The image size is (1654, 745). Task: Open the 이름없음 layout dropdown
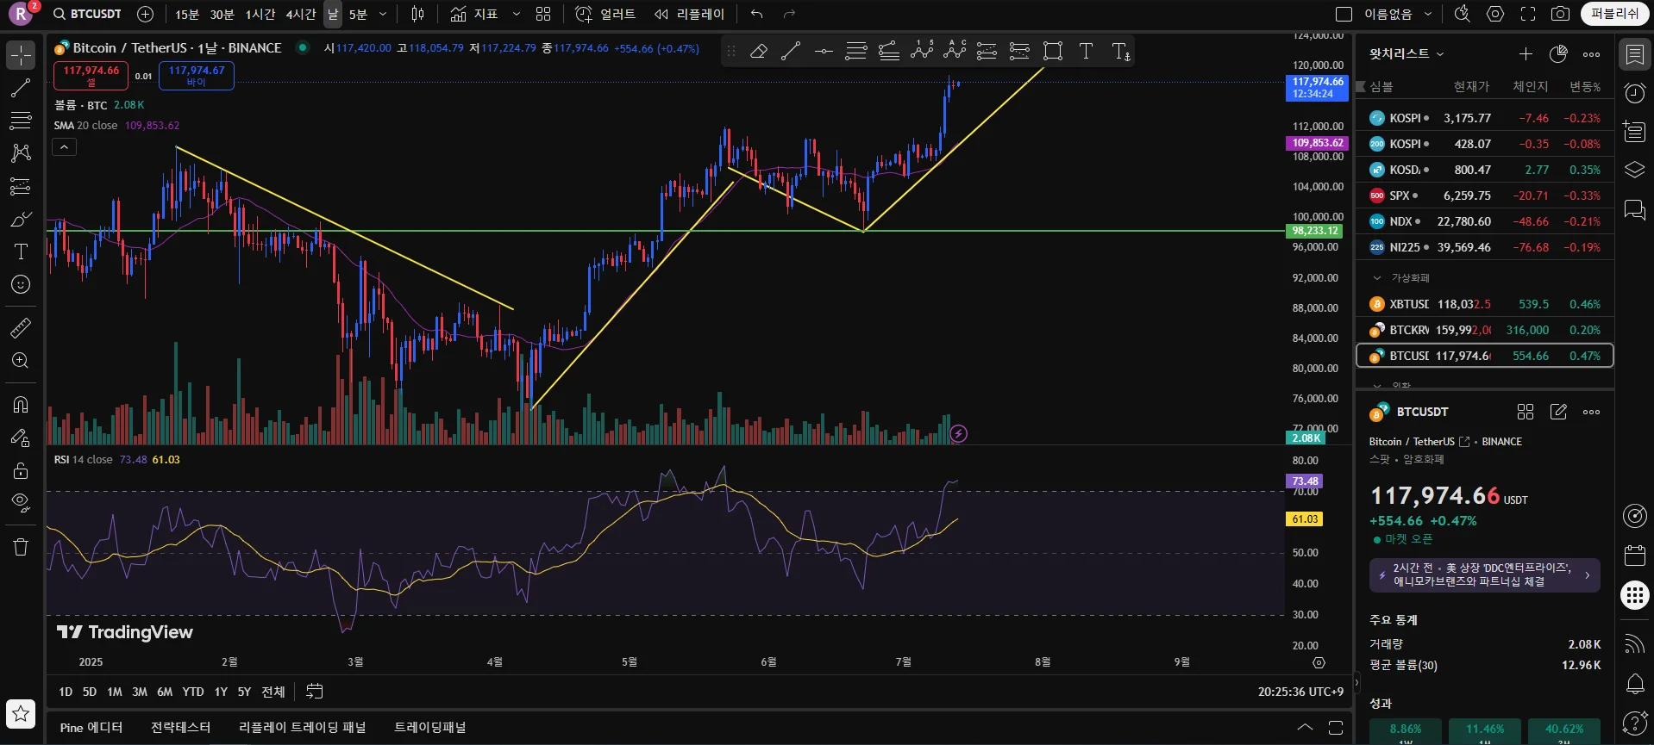[x=1399, y=14]
